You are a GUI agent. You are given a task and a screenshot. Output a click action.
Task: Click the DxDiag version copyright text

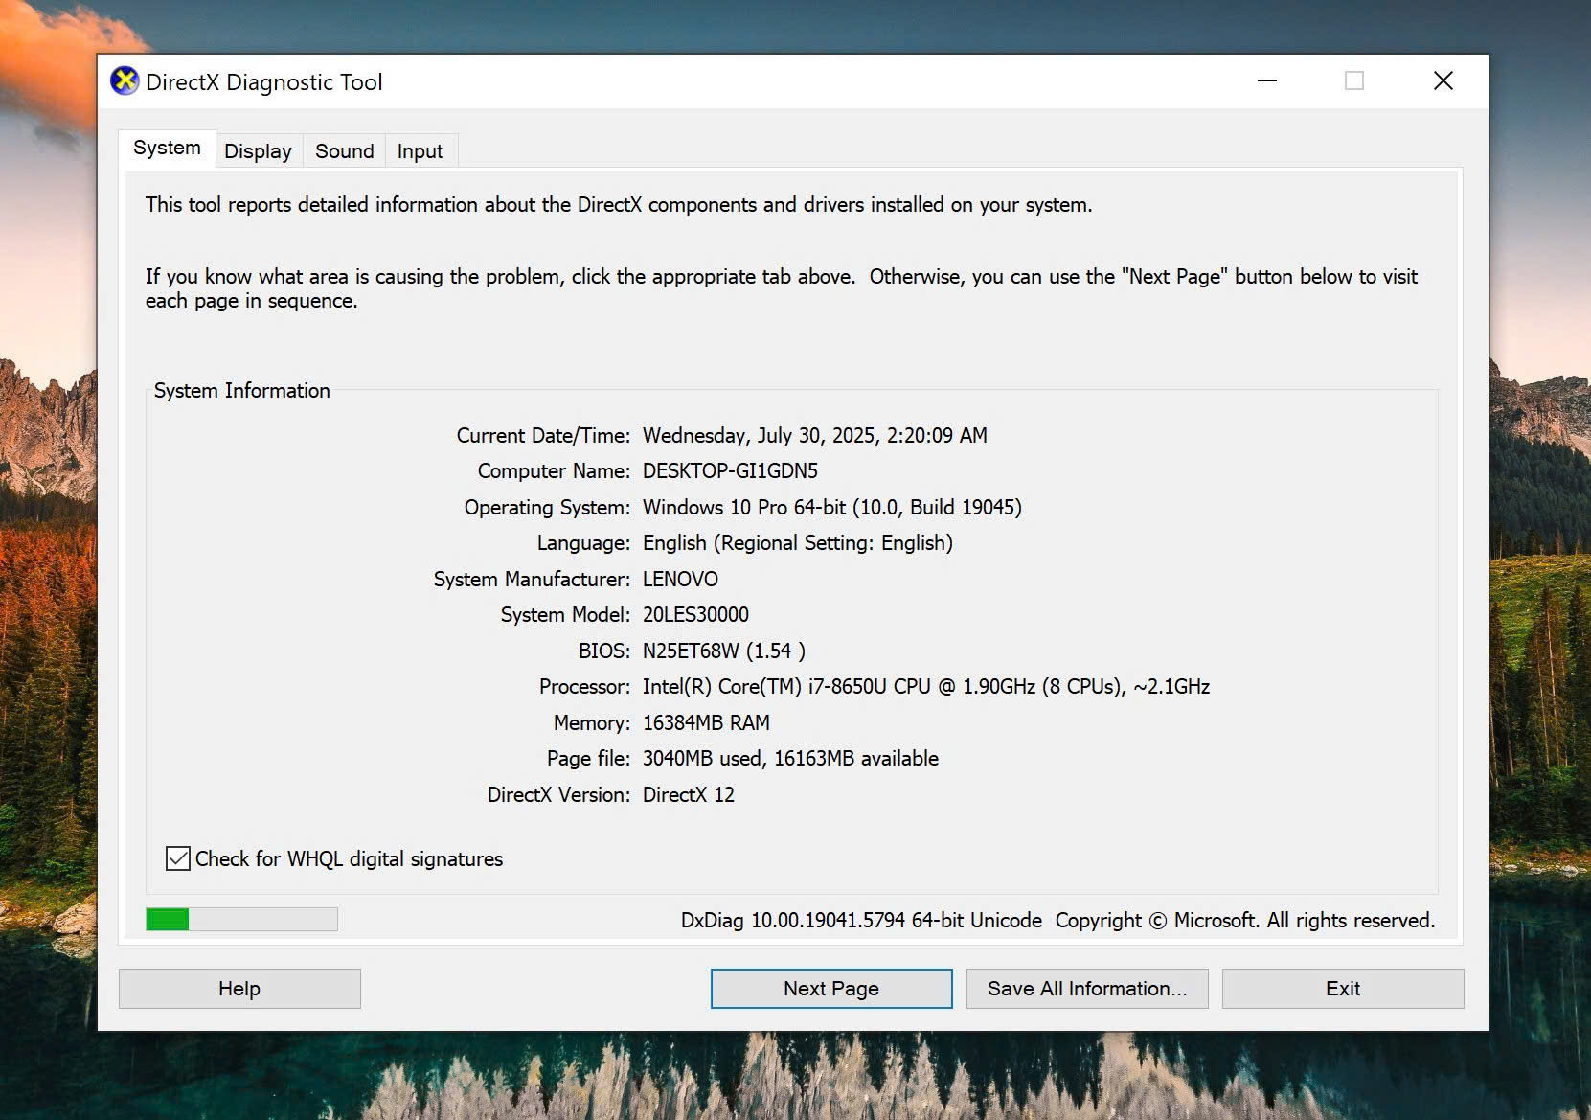pyautogui.click(x=1057, y=921)
